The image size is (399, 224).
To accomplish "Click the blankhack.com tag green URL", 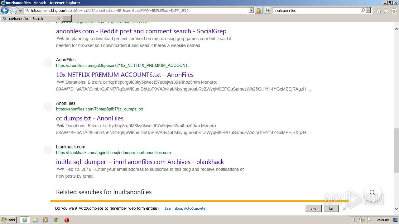I will [x=113, y=152].
